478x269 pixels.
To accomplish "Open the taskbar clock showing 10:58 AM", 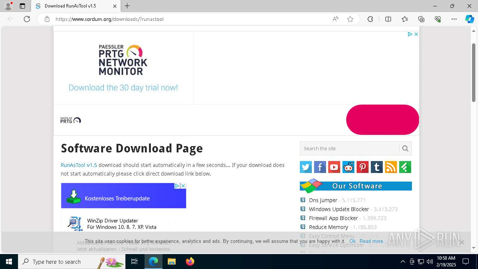I will click(x=446, y=262).
